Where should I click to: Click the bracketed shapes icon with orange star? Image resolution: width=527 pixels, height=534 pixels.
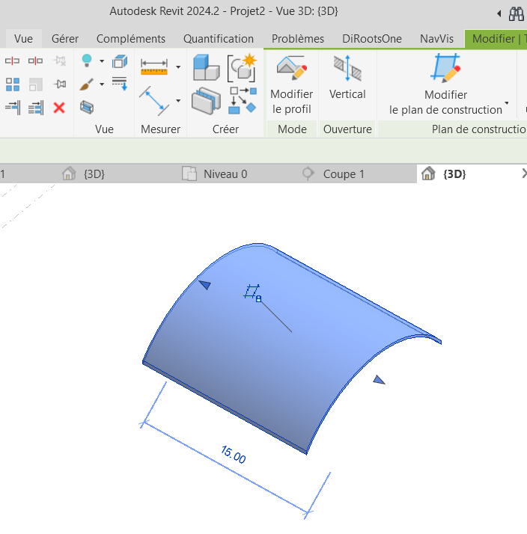243,67
